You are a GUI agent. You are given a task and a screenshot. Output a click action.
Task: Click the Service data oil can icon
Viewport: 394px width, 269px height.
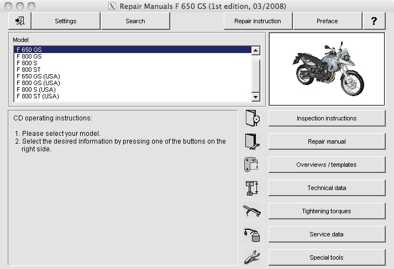[252, 235]
